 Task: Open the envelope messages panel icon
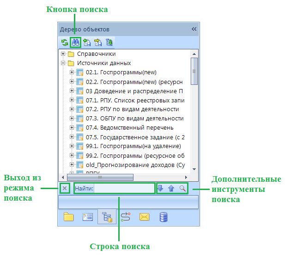tap(145, 216)
